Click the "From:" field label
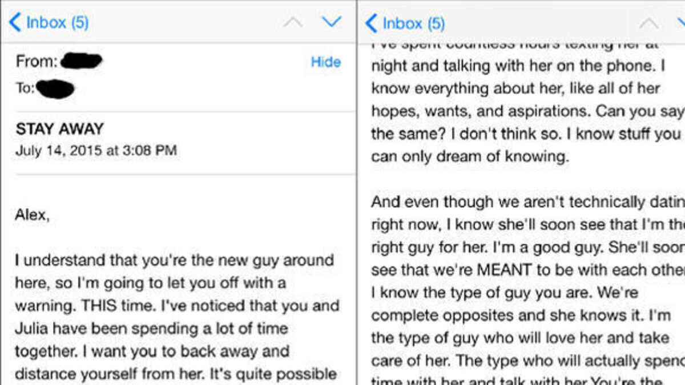This screenshot has width=685, height=385. [37, 61]
